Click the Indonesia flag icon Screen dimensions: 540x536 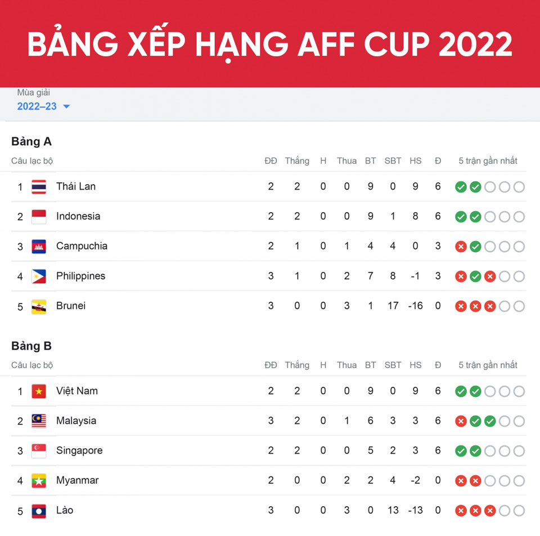pos(39,217)
